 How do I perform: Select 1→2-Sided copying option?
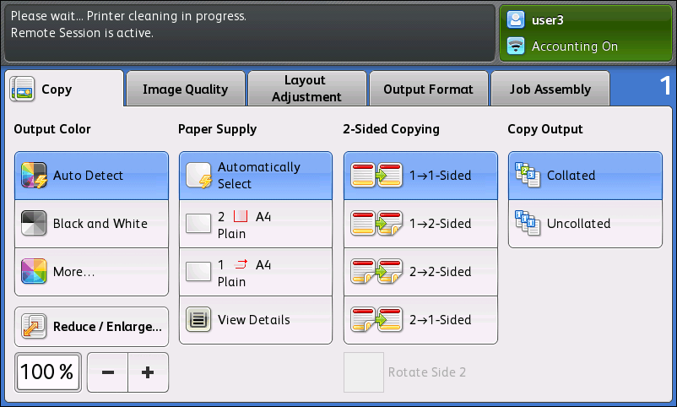tap(420, 224)
